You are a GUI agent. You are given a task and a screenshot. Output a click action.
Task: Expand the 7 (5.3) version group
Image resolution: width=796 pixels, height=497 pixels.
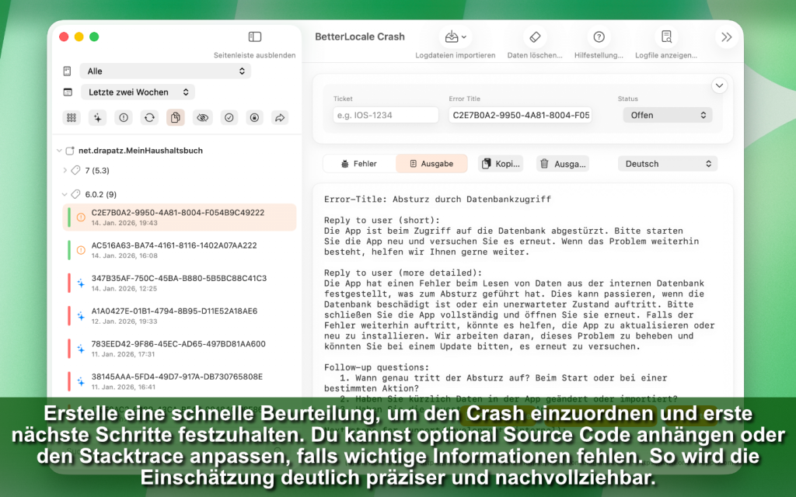pos(65,170)
